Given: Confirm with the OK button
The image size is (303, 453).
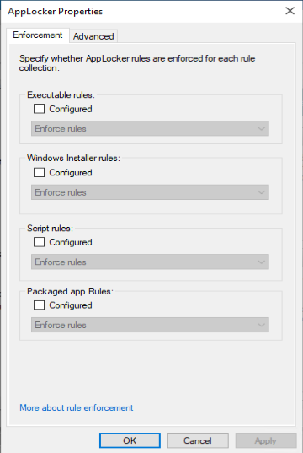Looking at the screenshot, I should coord(130,440).
